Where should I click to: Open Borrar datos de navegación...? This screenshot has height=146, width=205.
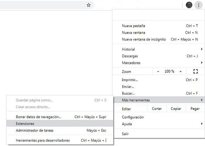point(60,117)
